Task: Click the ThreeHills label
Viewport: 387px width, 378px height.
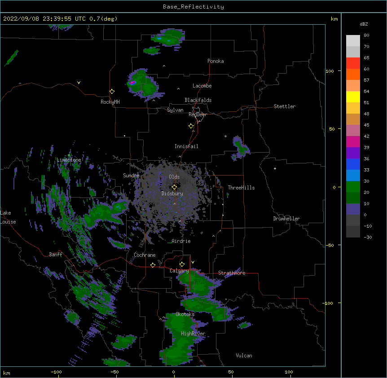Action: coord(241,188)
